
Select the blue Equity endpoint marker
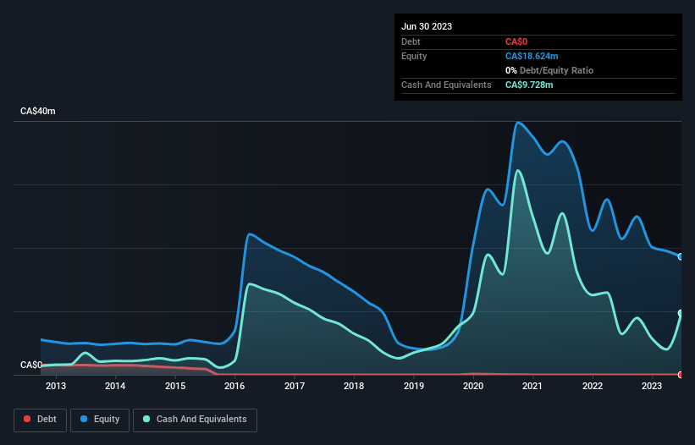pos(681,256)
